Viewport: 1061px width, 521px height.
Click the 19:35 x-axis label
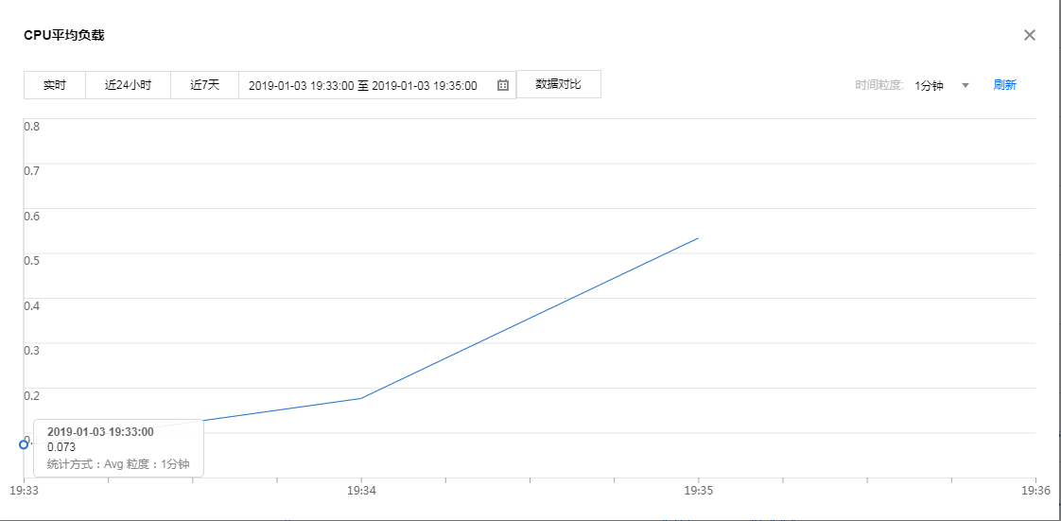point(698,491)
